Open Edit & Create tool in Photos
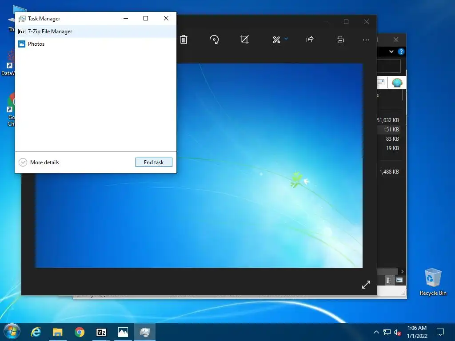Screen dimensions: 455x341 click(276, 40)
